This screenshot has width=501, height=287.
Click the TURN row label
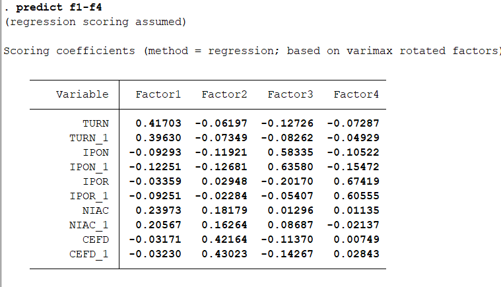[96, 123]
